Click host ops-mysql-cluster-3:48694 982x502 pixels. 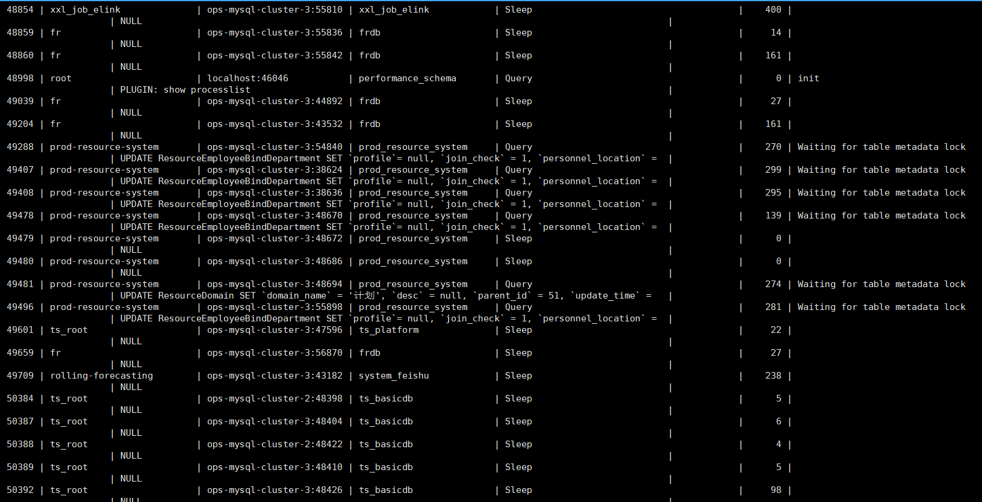tap(275, 284)
